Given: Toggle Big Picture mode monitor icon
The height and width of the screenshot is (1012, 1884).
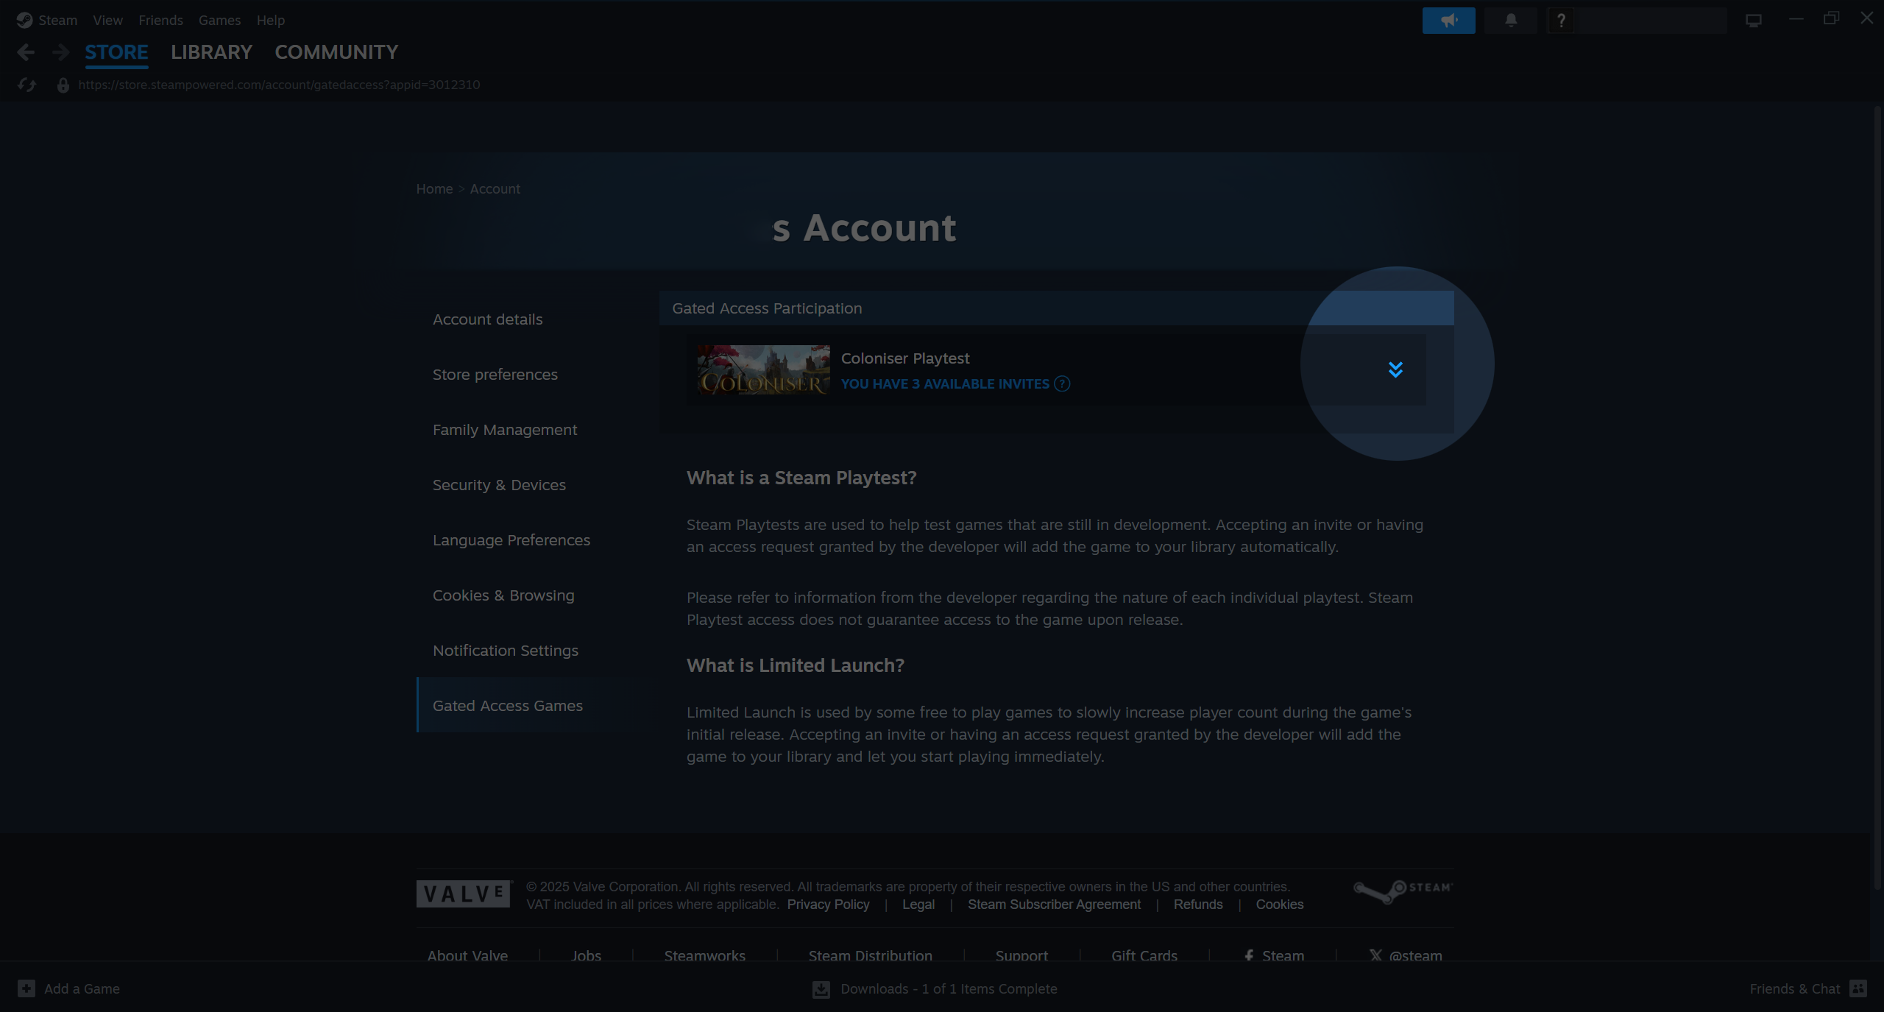Looking at the screenshot, I should pos(1754,21).
